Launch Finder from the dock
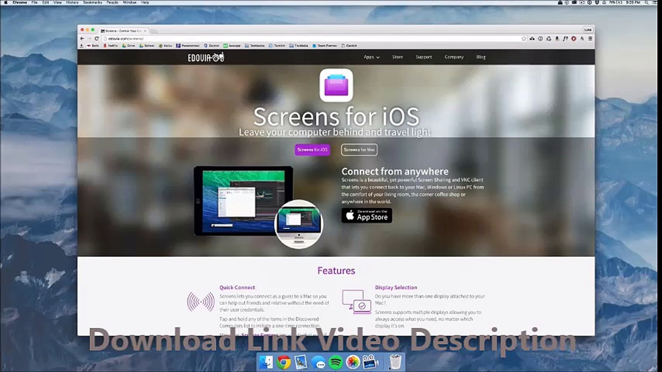Screen dimensions: 662x372 click(266, 362)
